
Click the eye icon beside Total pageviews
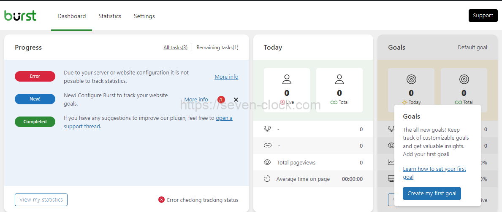(x=267, y=162)
